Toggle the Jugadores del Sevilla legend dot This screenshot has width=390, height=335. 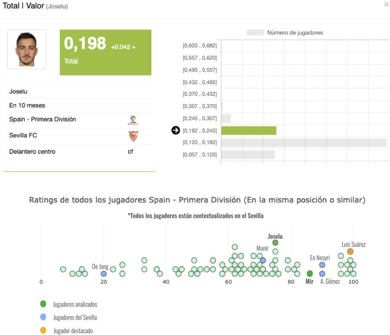43,317
